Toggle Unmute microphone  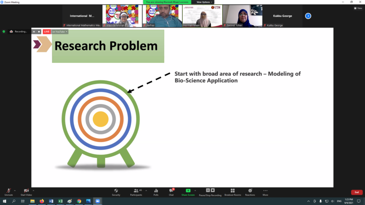coord(9,192)
